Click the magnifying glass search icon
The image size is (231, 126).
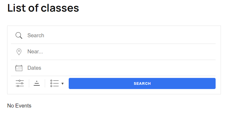coord(19,35)
